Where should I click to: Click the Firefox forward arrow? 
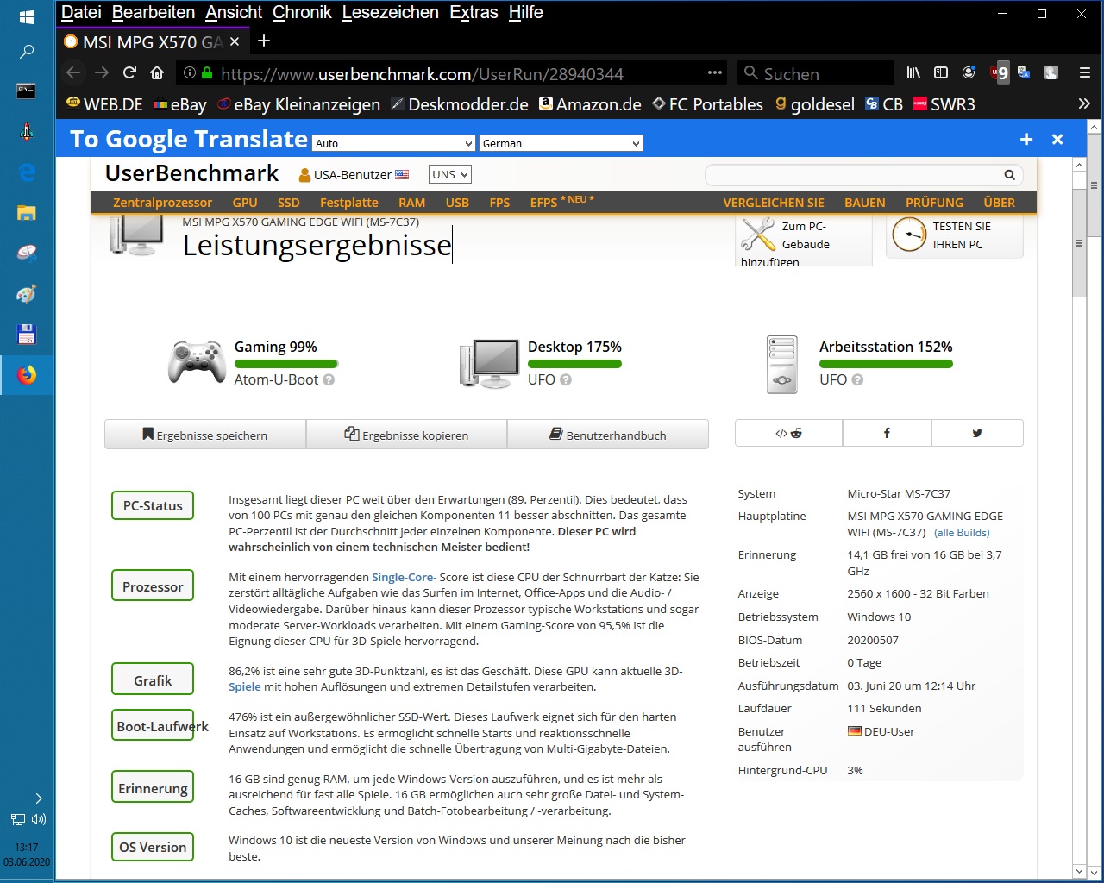102,72
